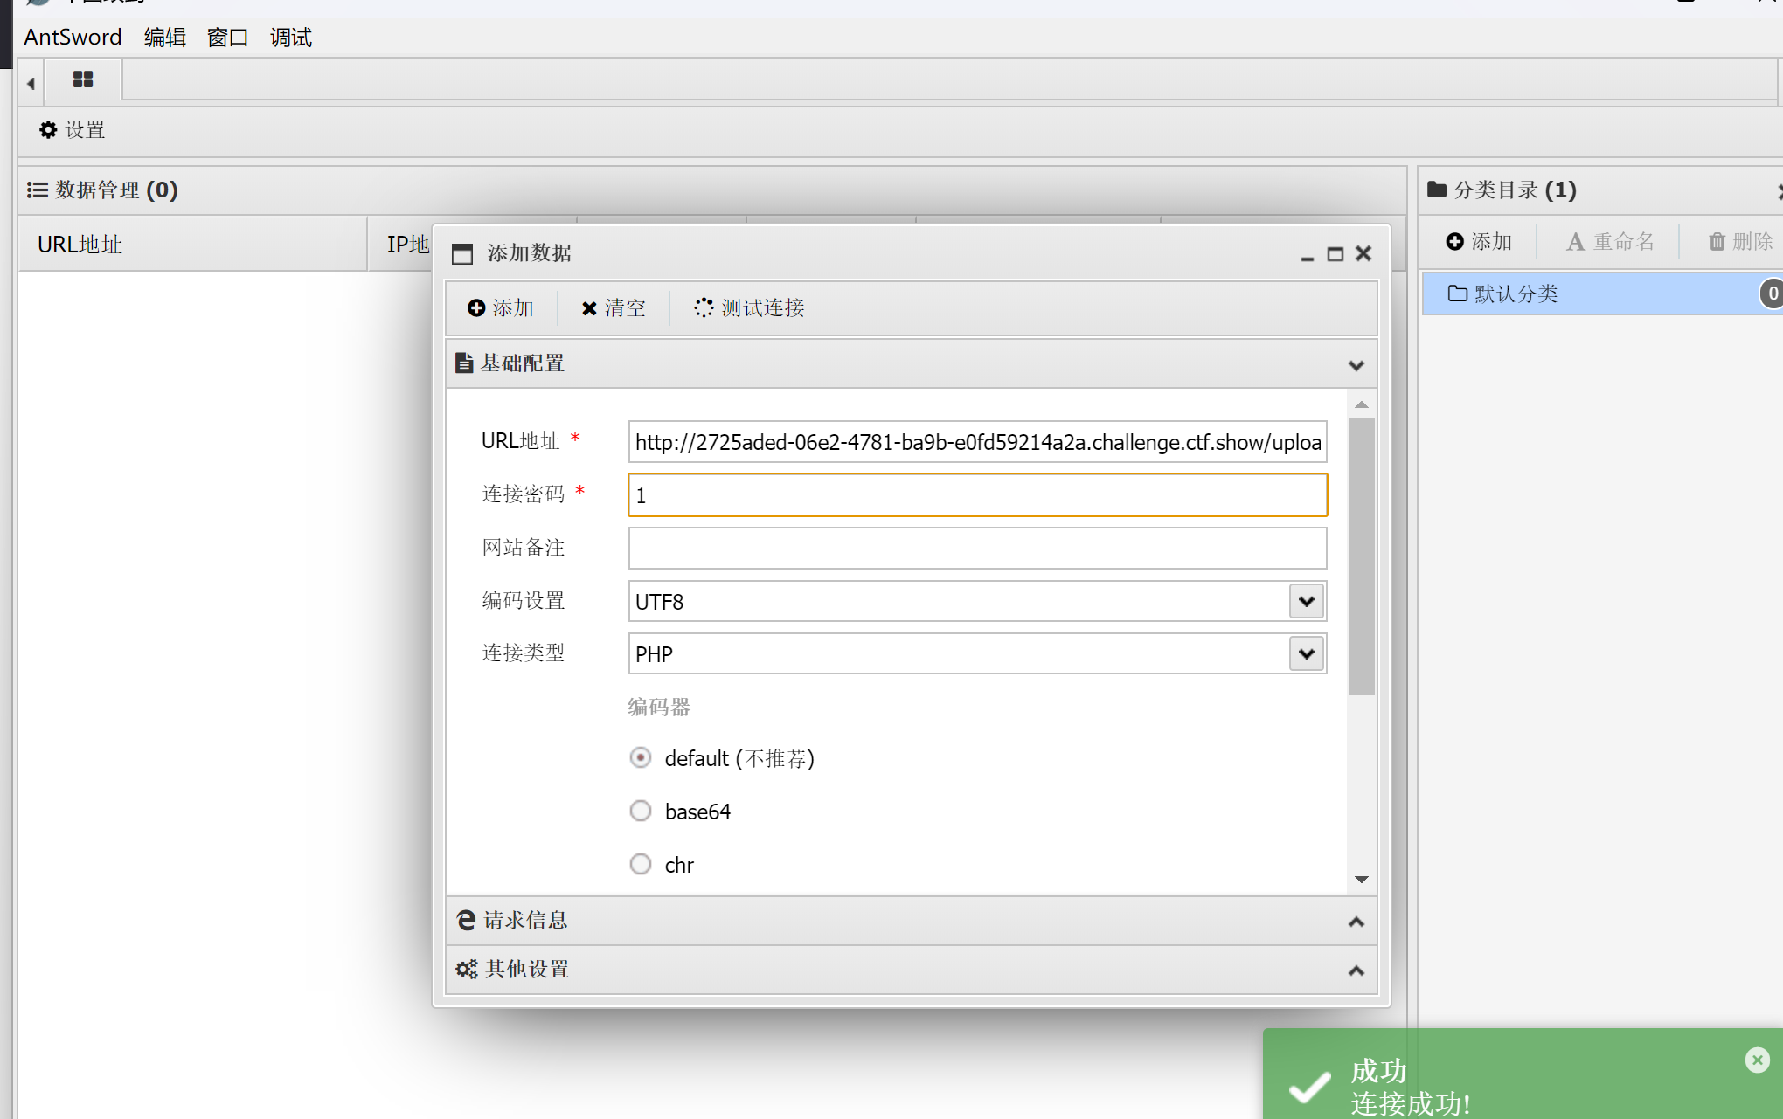Viewport: 1783px width, 1119px height.
Task: Open the 连接类型 PHP dropdown
Action: [1307, 653]
